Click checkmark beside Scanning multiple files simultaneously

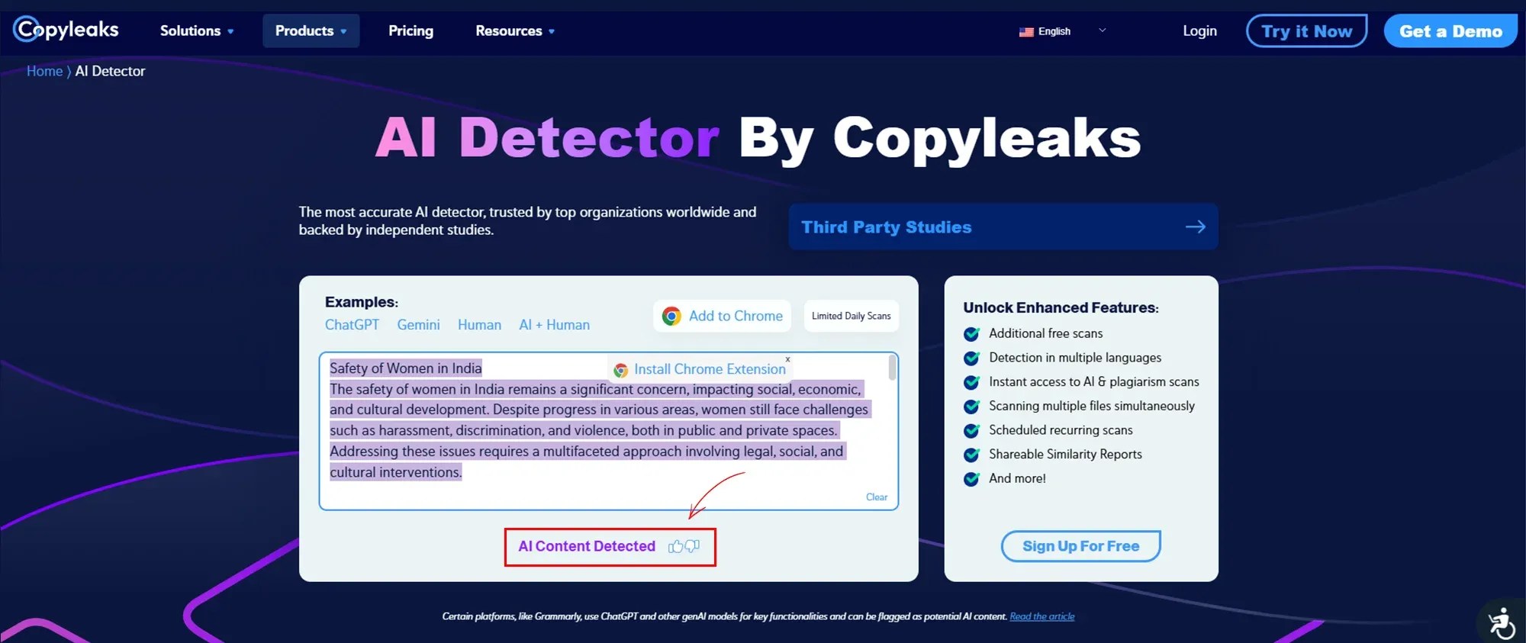[x=972, y=407]
